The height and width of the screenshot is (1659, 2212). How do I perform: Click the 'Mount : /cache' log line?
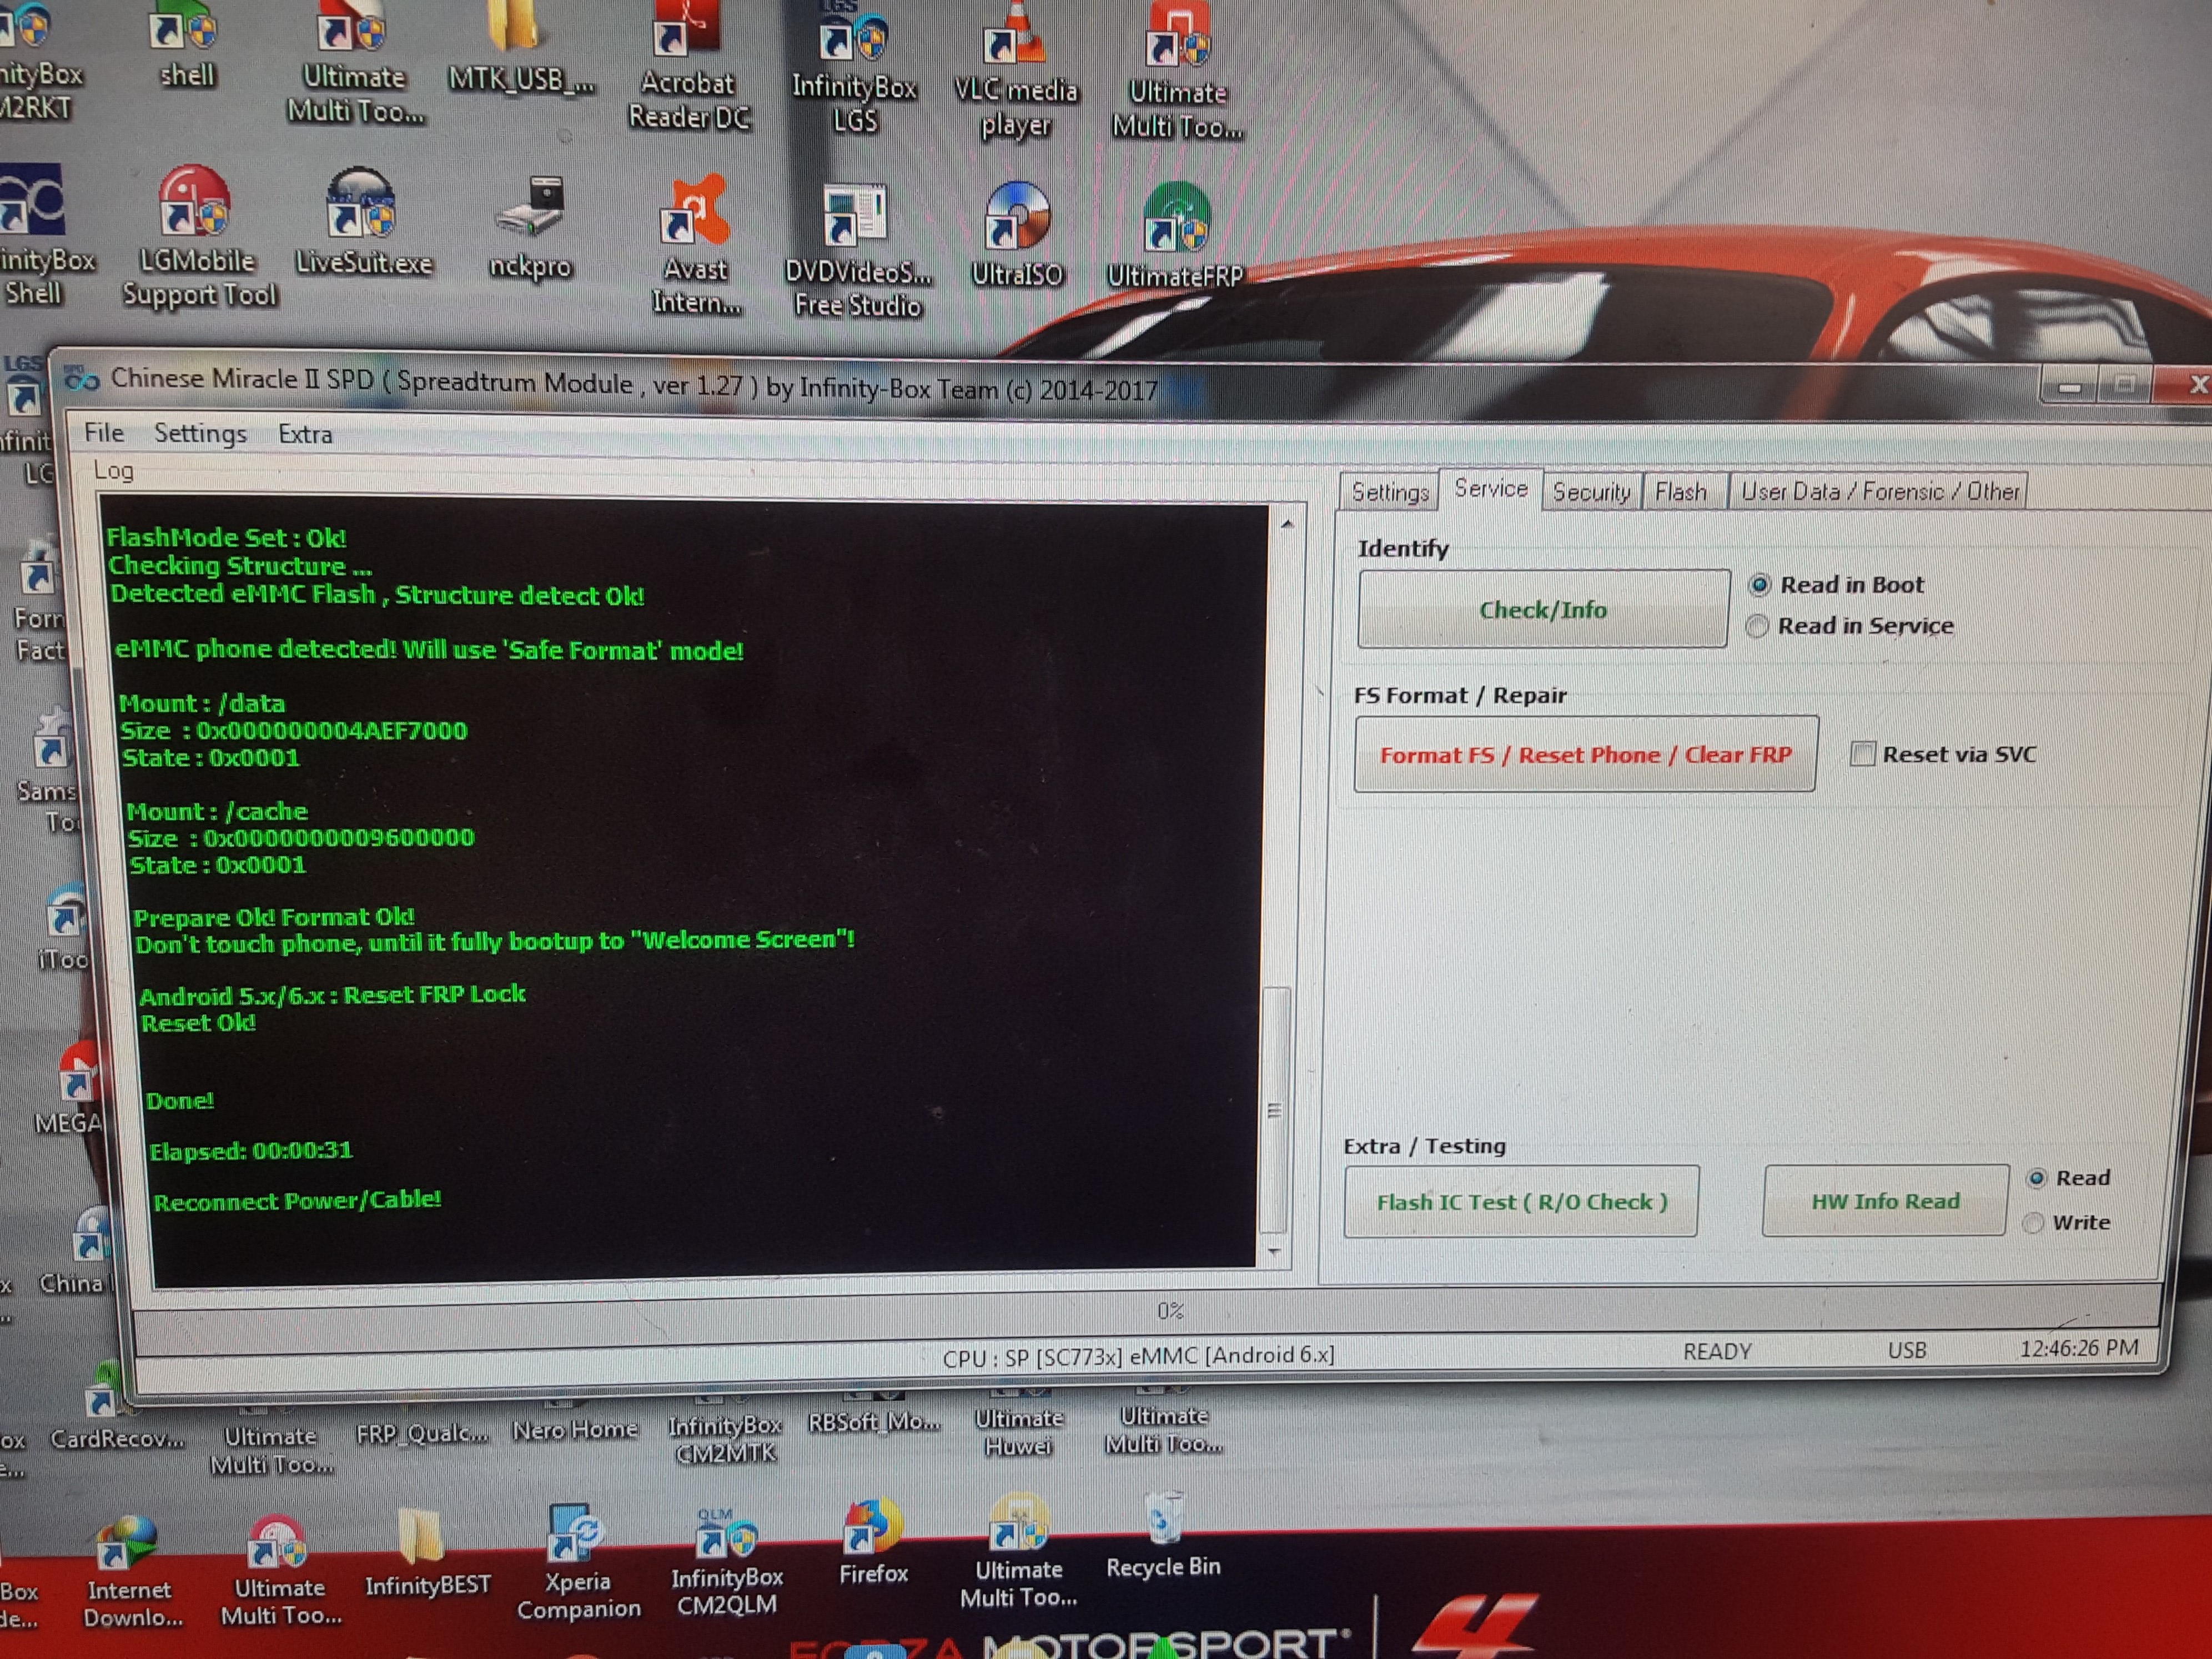click(217, 810)
